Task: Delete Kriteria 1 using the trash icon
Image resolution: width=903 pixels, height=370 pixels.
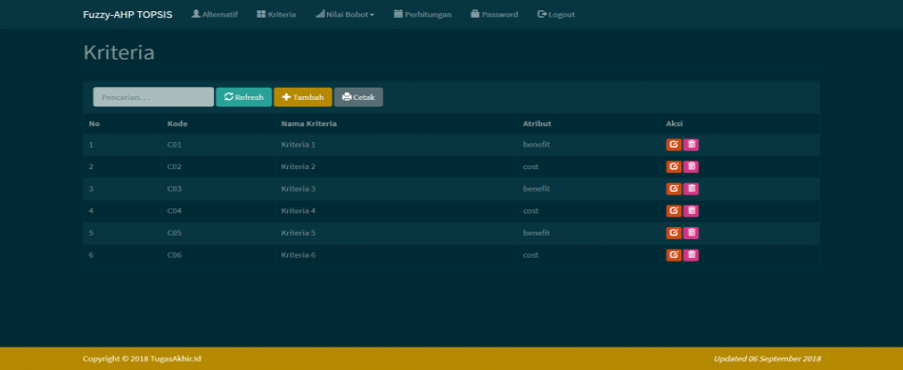Action: 691,145
